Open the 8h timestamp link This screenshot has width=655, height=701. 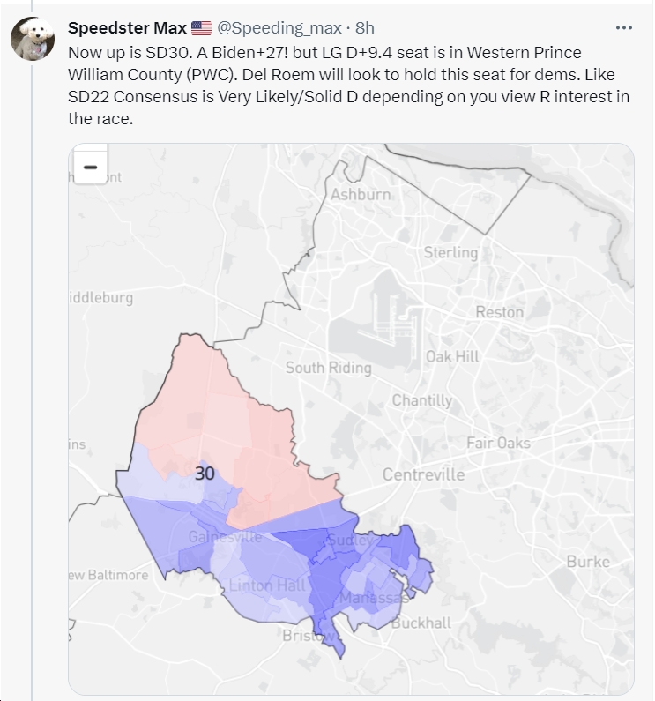pyautogui.click(x=365, y=27)
